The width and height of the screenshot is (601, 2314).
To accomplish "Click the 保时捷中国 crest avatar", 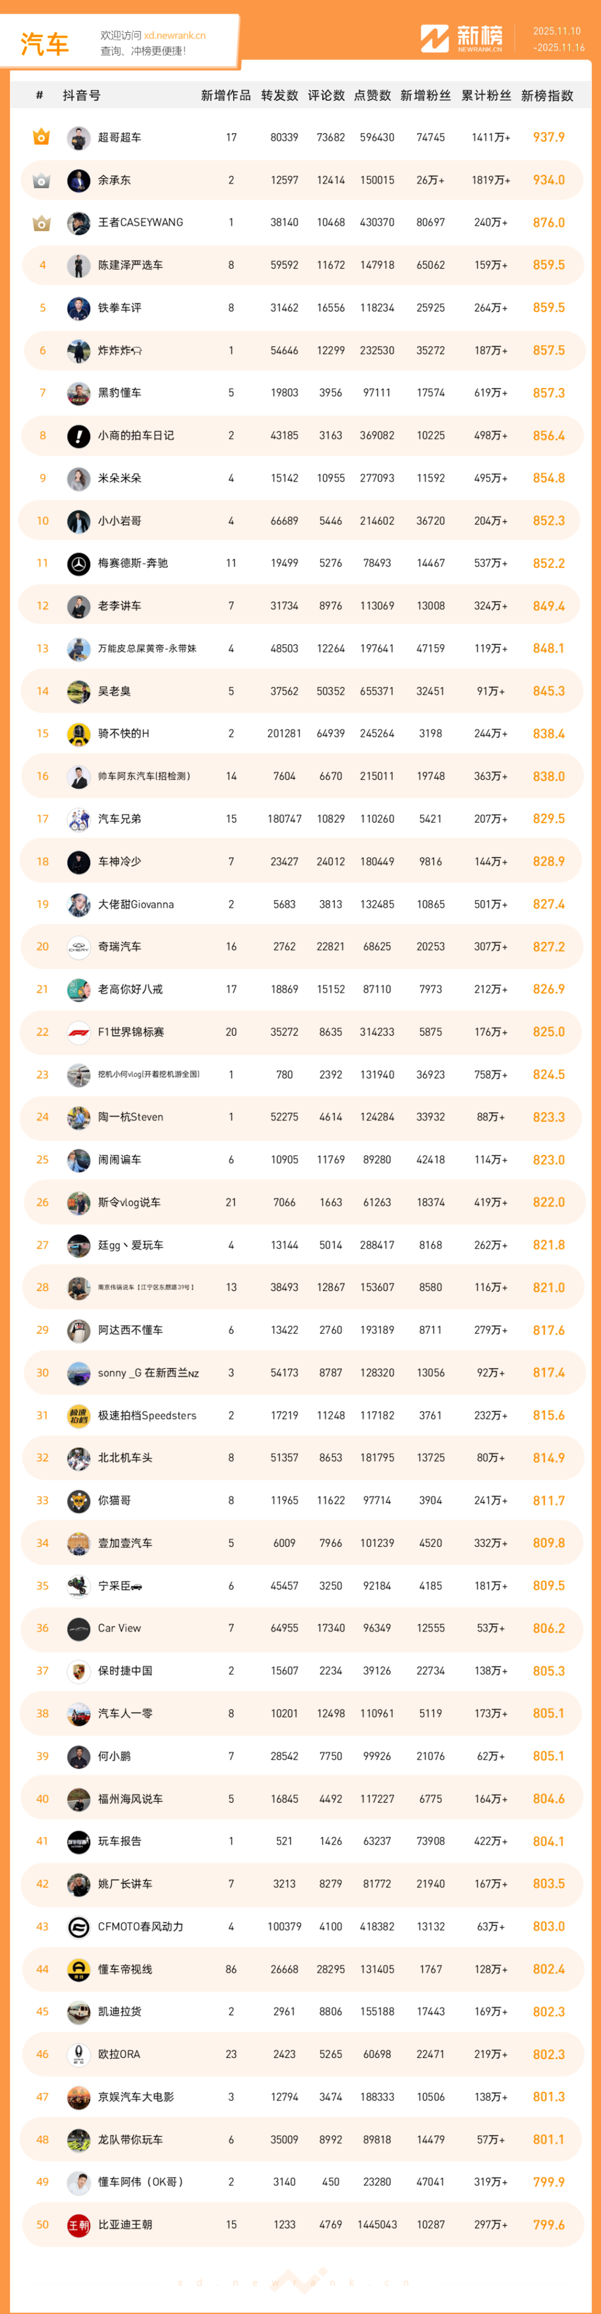I will tap(79, 1671).
